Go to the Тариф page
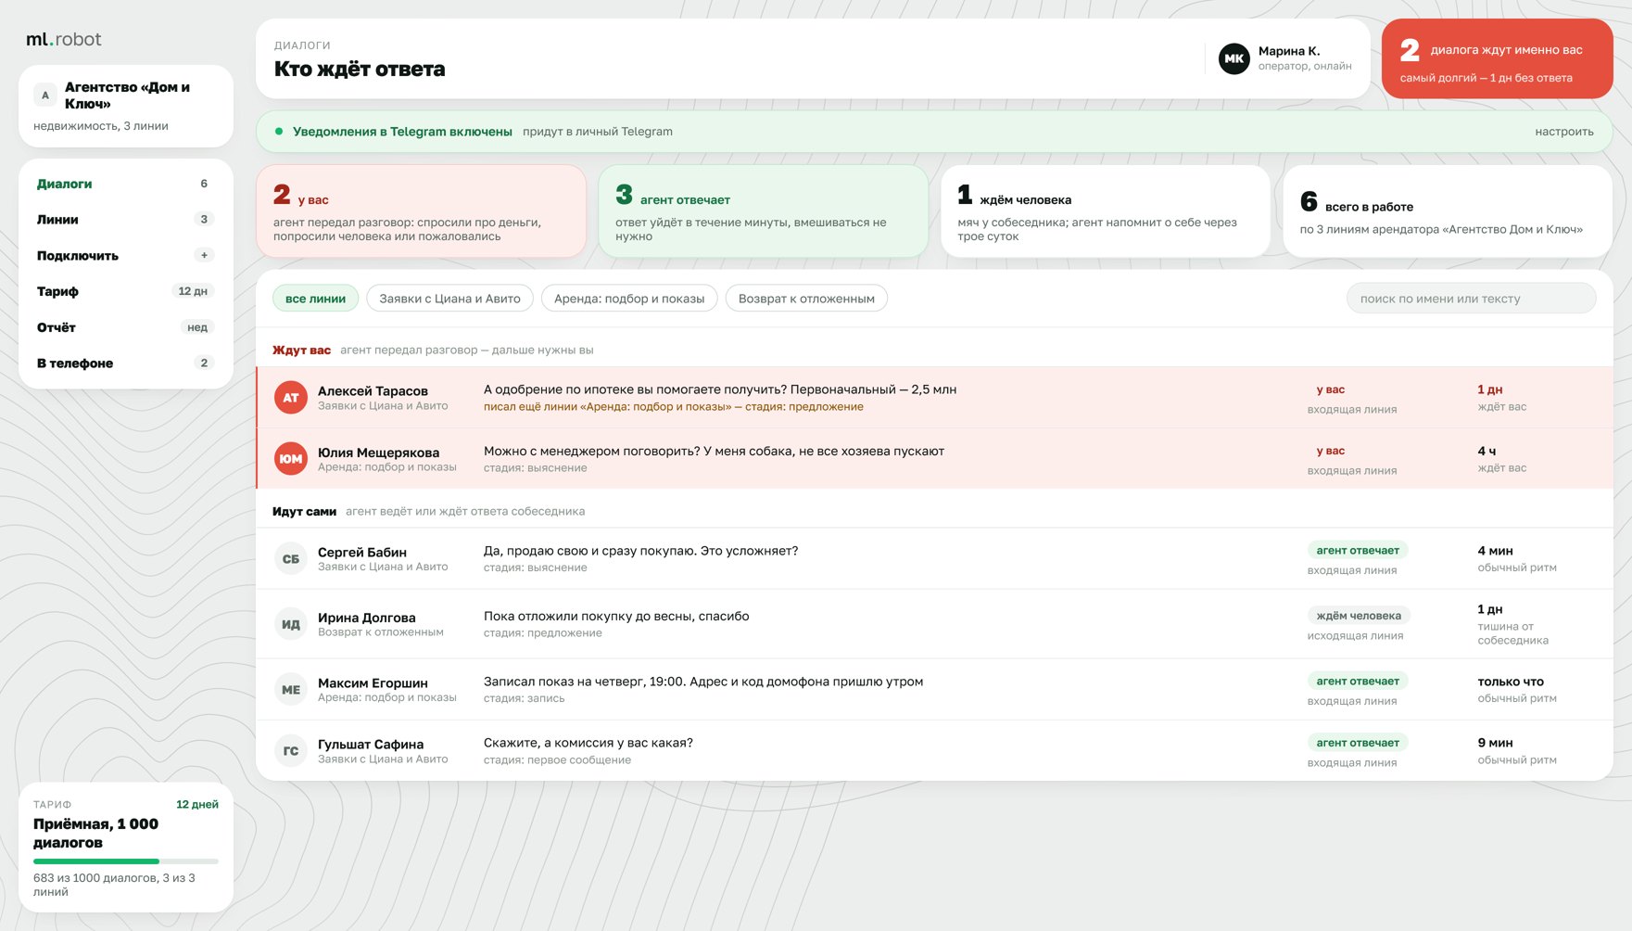 (x=126, y=291)
